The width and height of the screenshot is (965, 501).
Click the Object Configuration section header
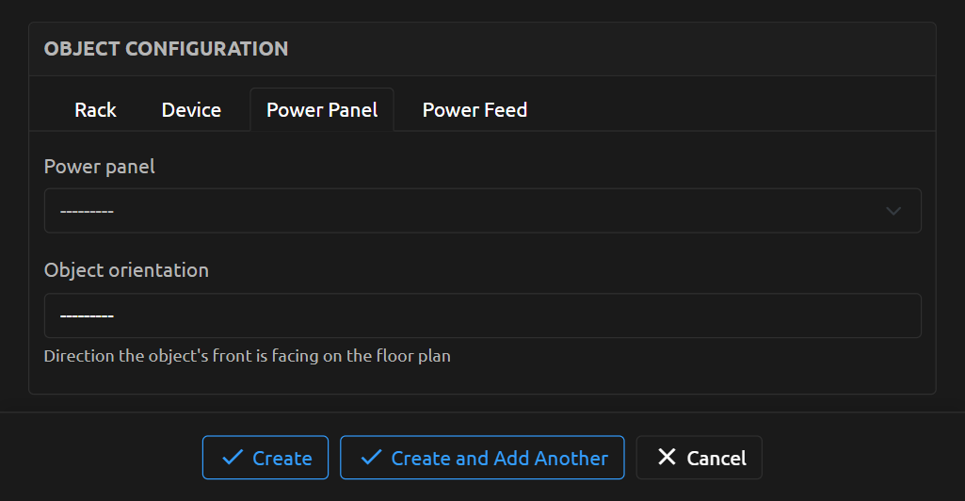pyautogui.click(x=166, y=49)
